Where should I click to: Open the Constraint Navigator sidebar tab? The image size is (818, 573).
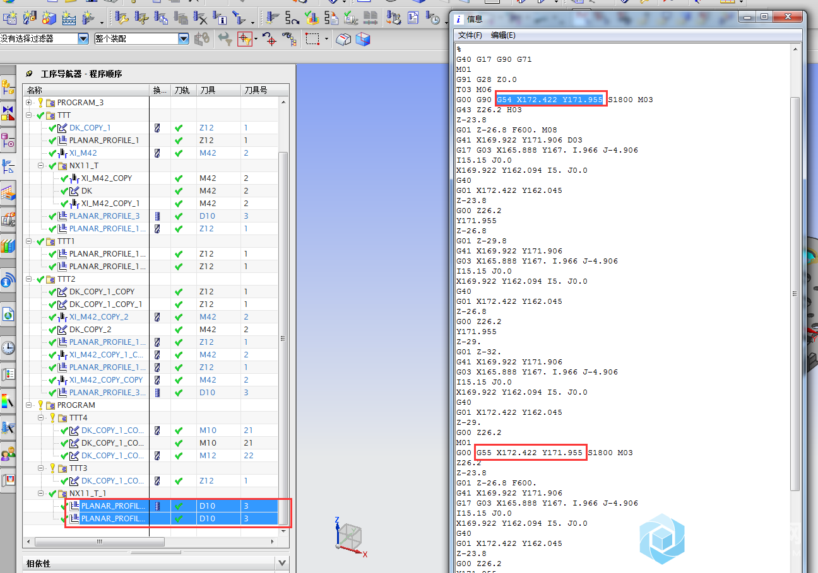(x=8, y=113)
